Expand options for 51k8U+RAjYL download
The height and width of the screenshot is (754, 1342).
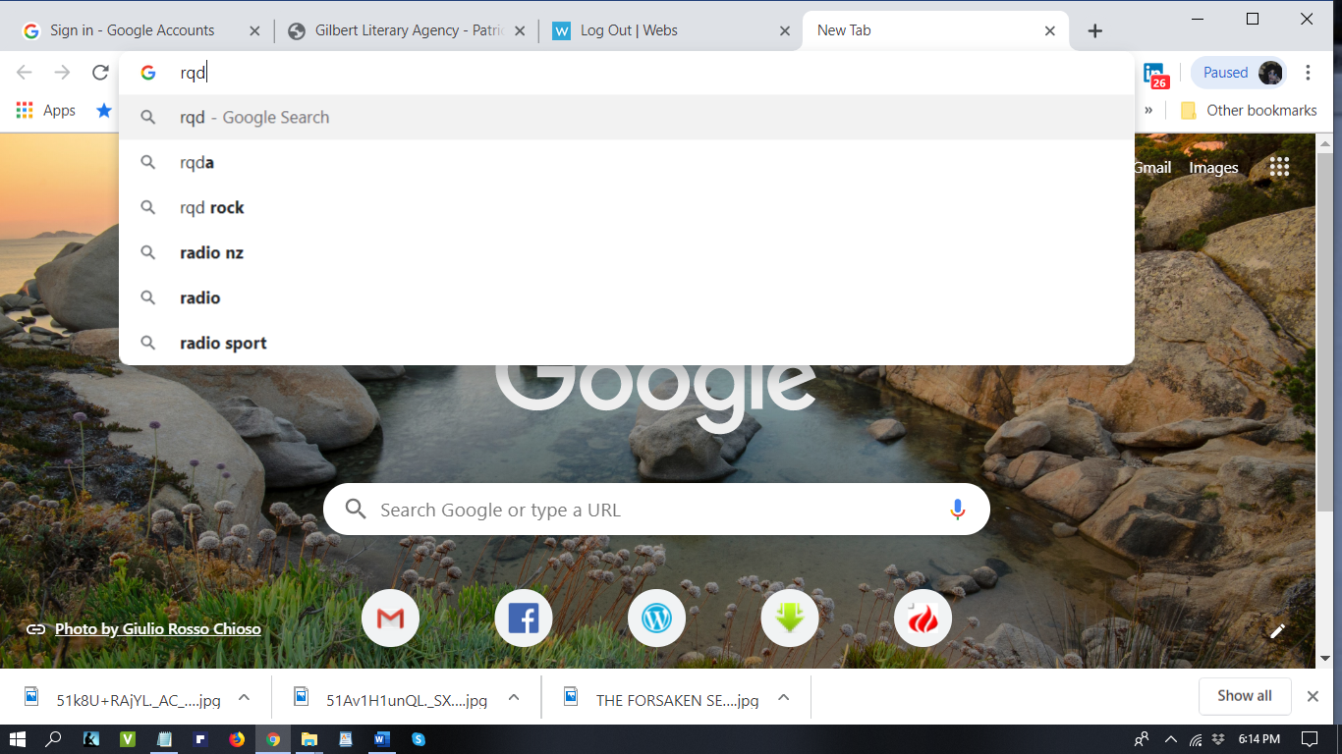245,698
